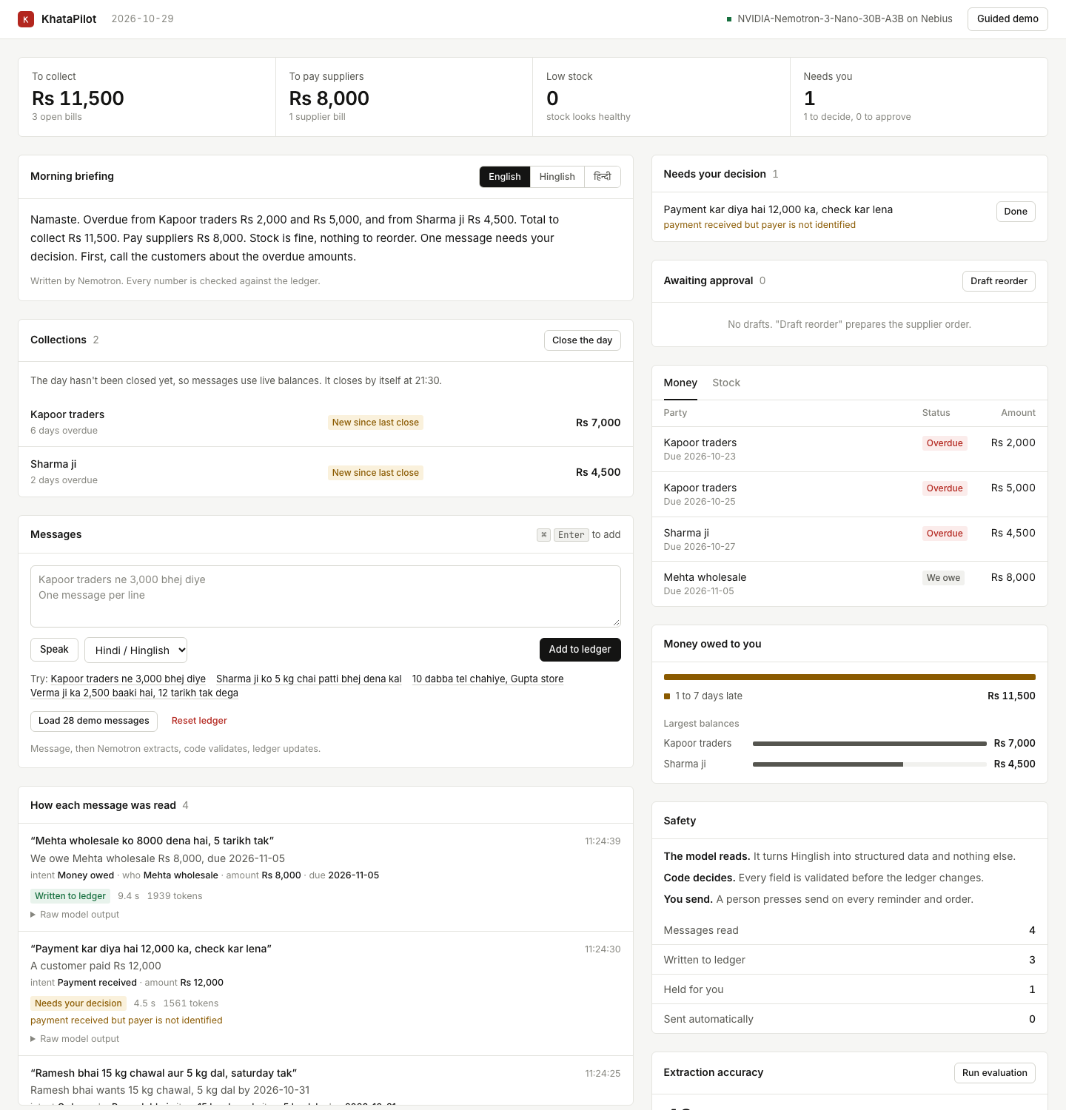This screenshot has width=1066, height=1110.
Task: Try sample 'Sharma ji ko 5 kg chai patti'
Action: 309,679
